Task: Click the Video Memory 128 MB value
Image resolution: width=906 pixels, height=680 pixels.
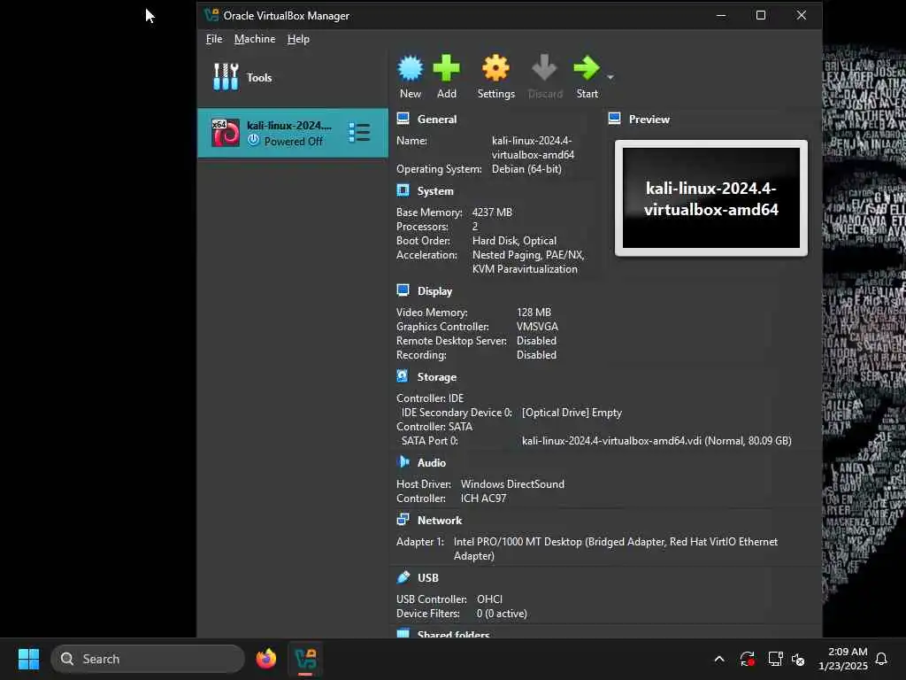Action: pyautogui.click(x=534, y=313)
